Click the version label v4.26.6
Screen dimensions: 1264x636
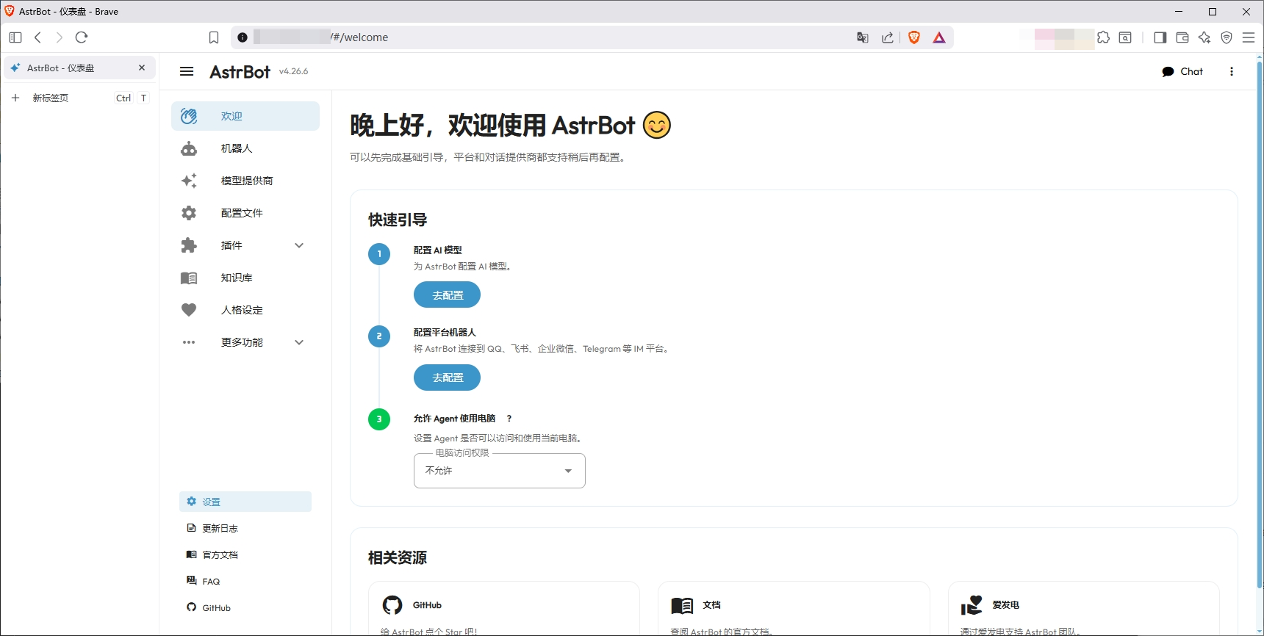pyautogui.click(x=293, y=71)
